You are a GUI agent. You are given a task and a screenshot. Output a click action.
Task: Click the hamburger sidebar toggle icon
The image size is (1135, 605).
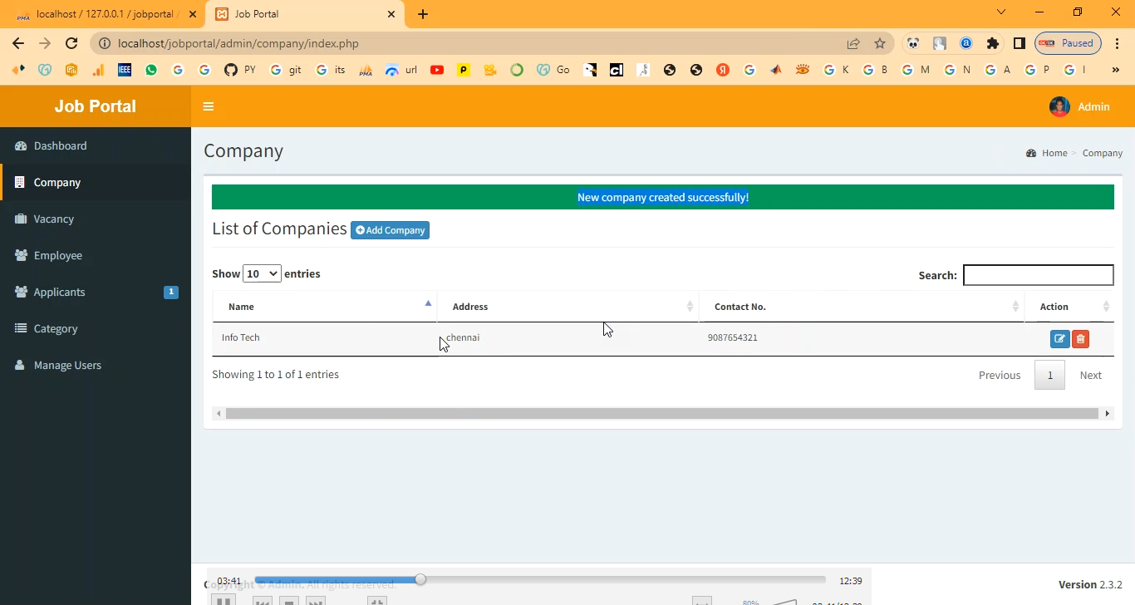(209, 106)
